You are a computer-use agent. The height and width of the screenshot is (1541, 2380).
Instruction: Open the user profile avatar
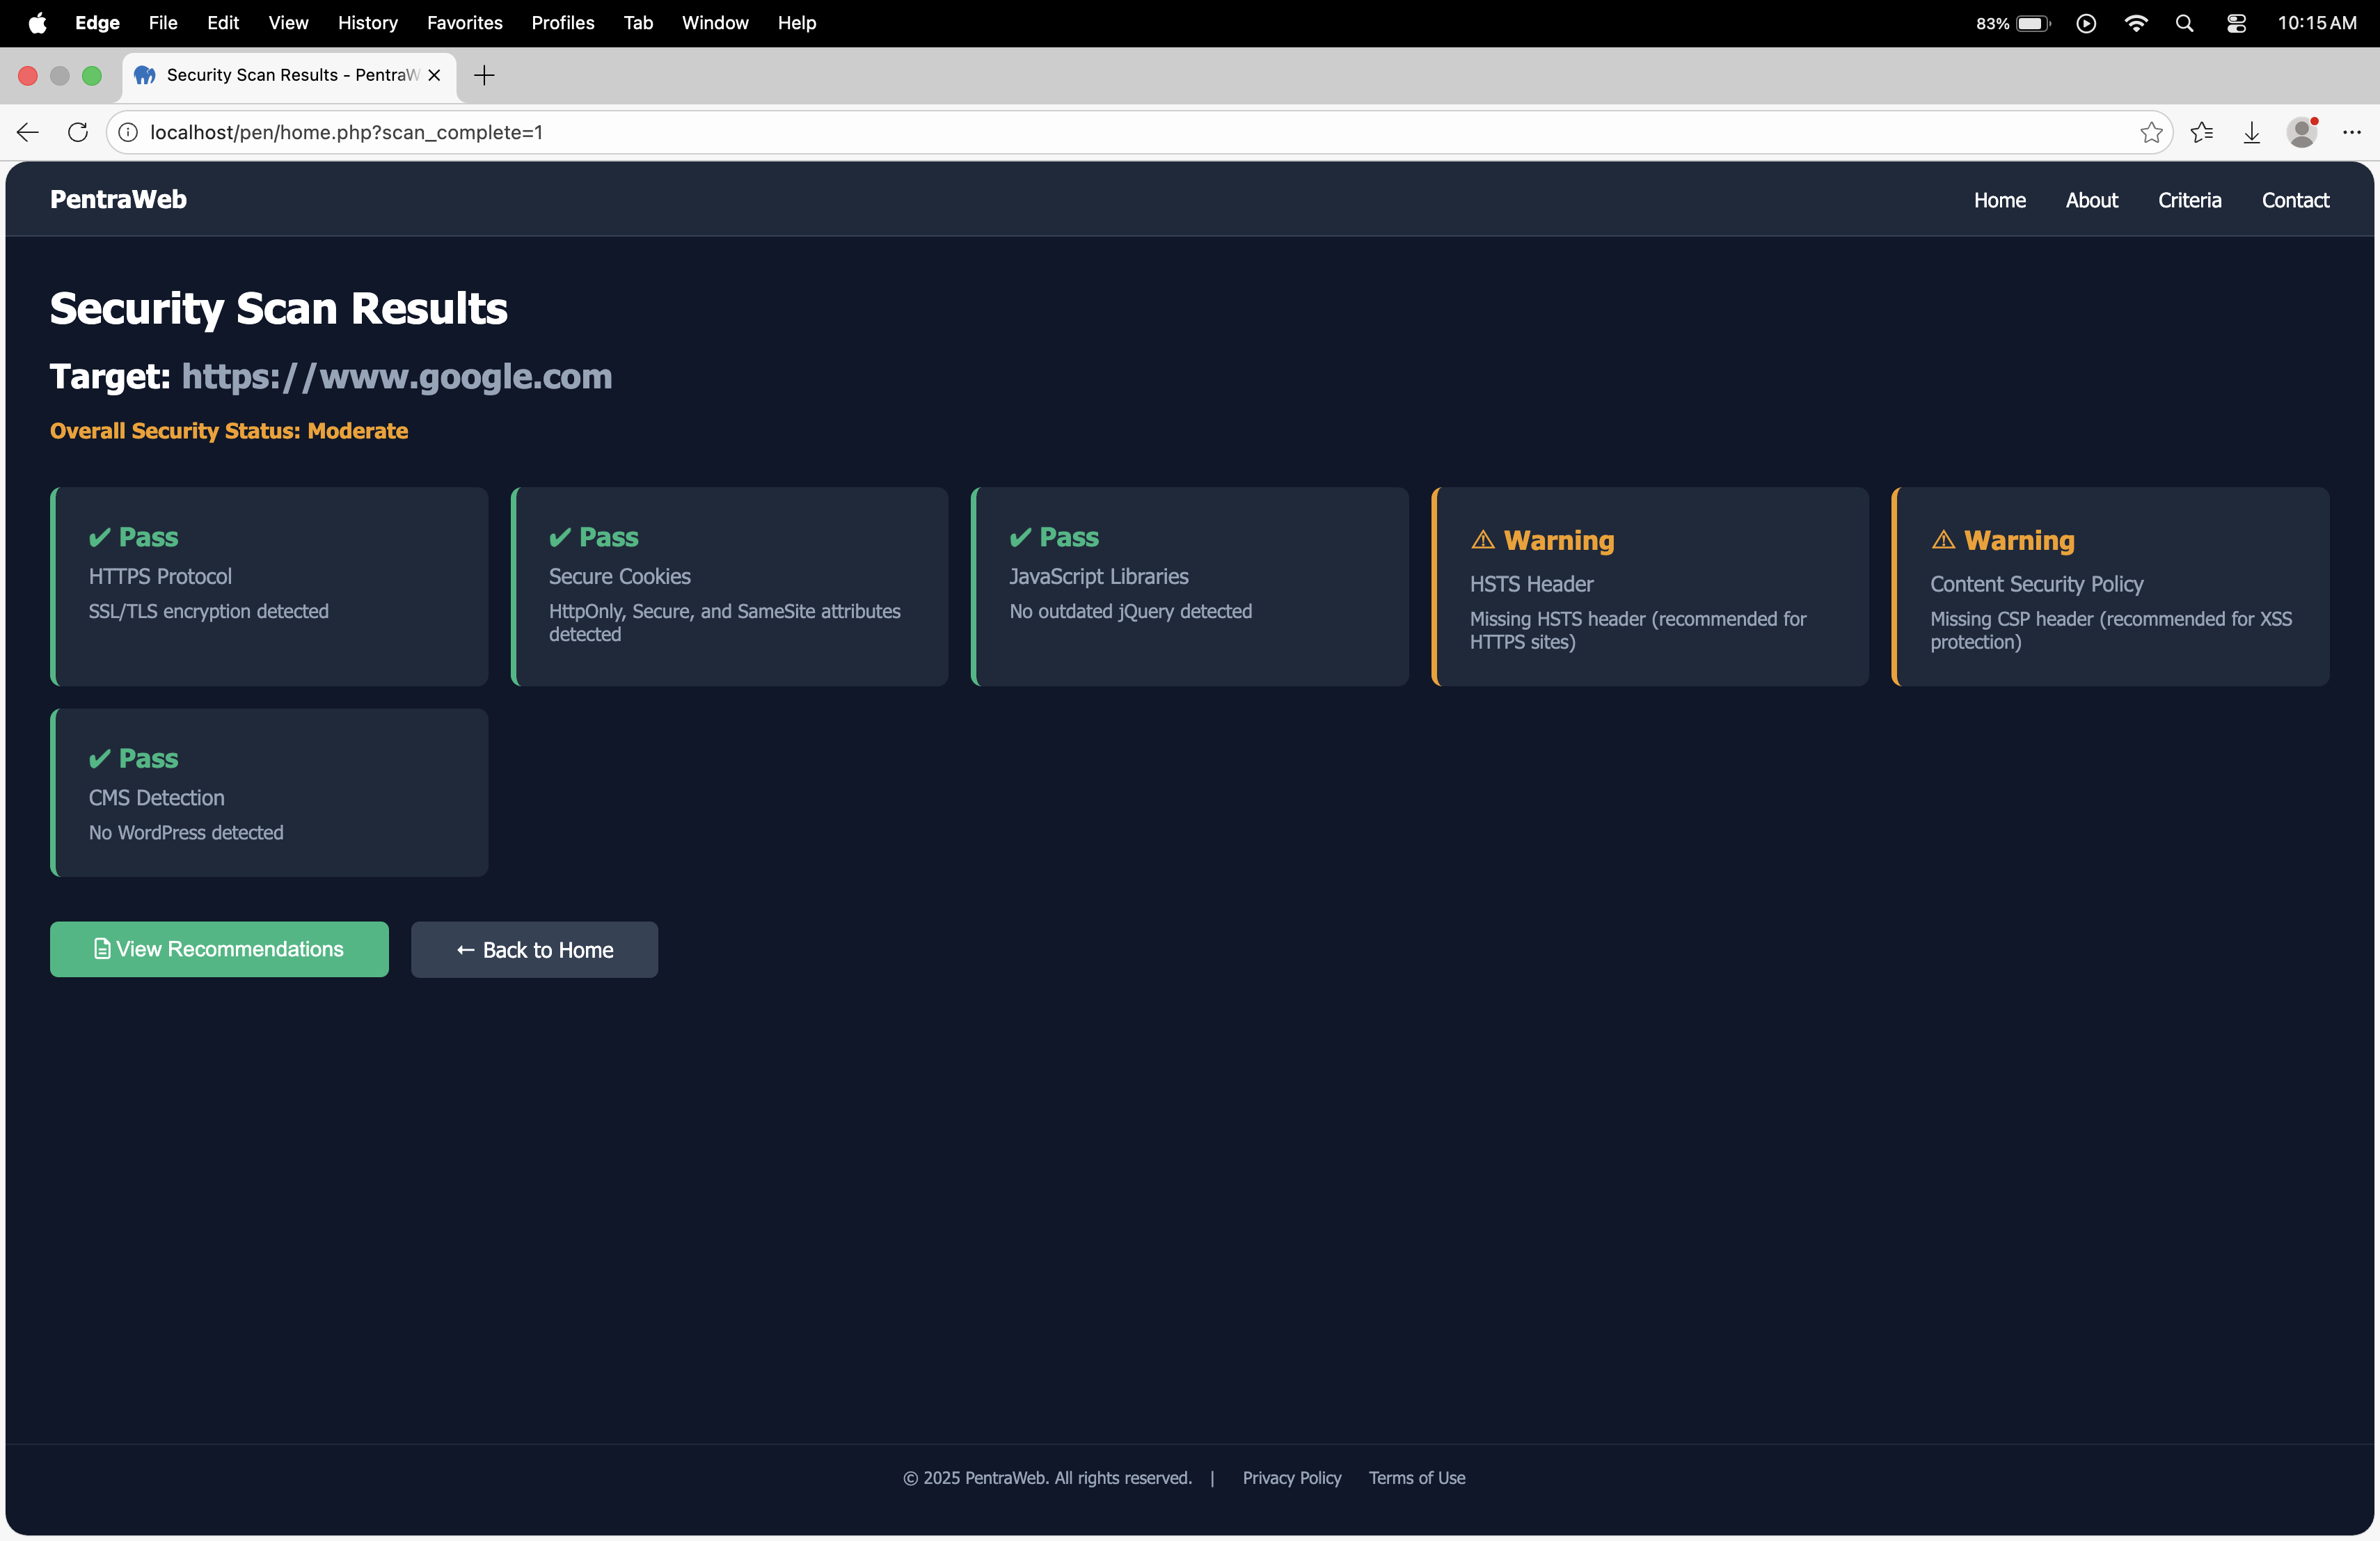2301,132
